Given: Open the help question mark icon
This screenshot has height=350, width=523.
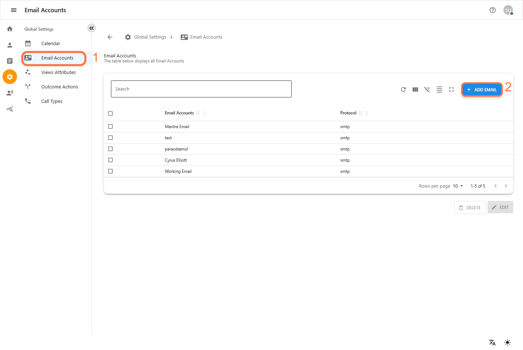Looking at the screenshot, I should 493,10.
